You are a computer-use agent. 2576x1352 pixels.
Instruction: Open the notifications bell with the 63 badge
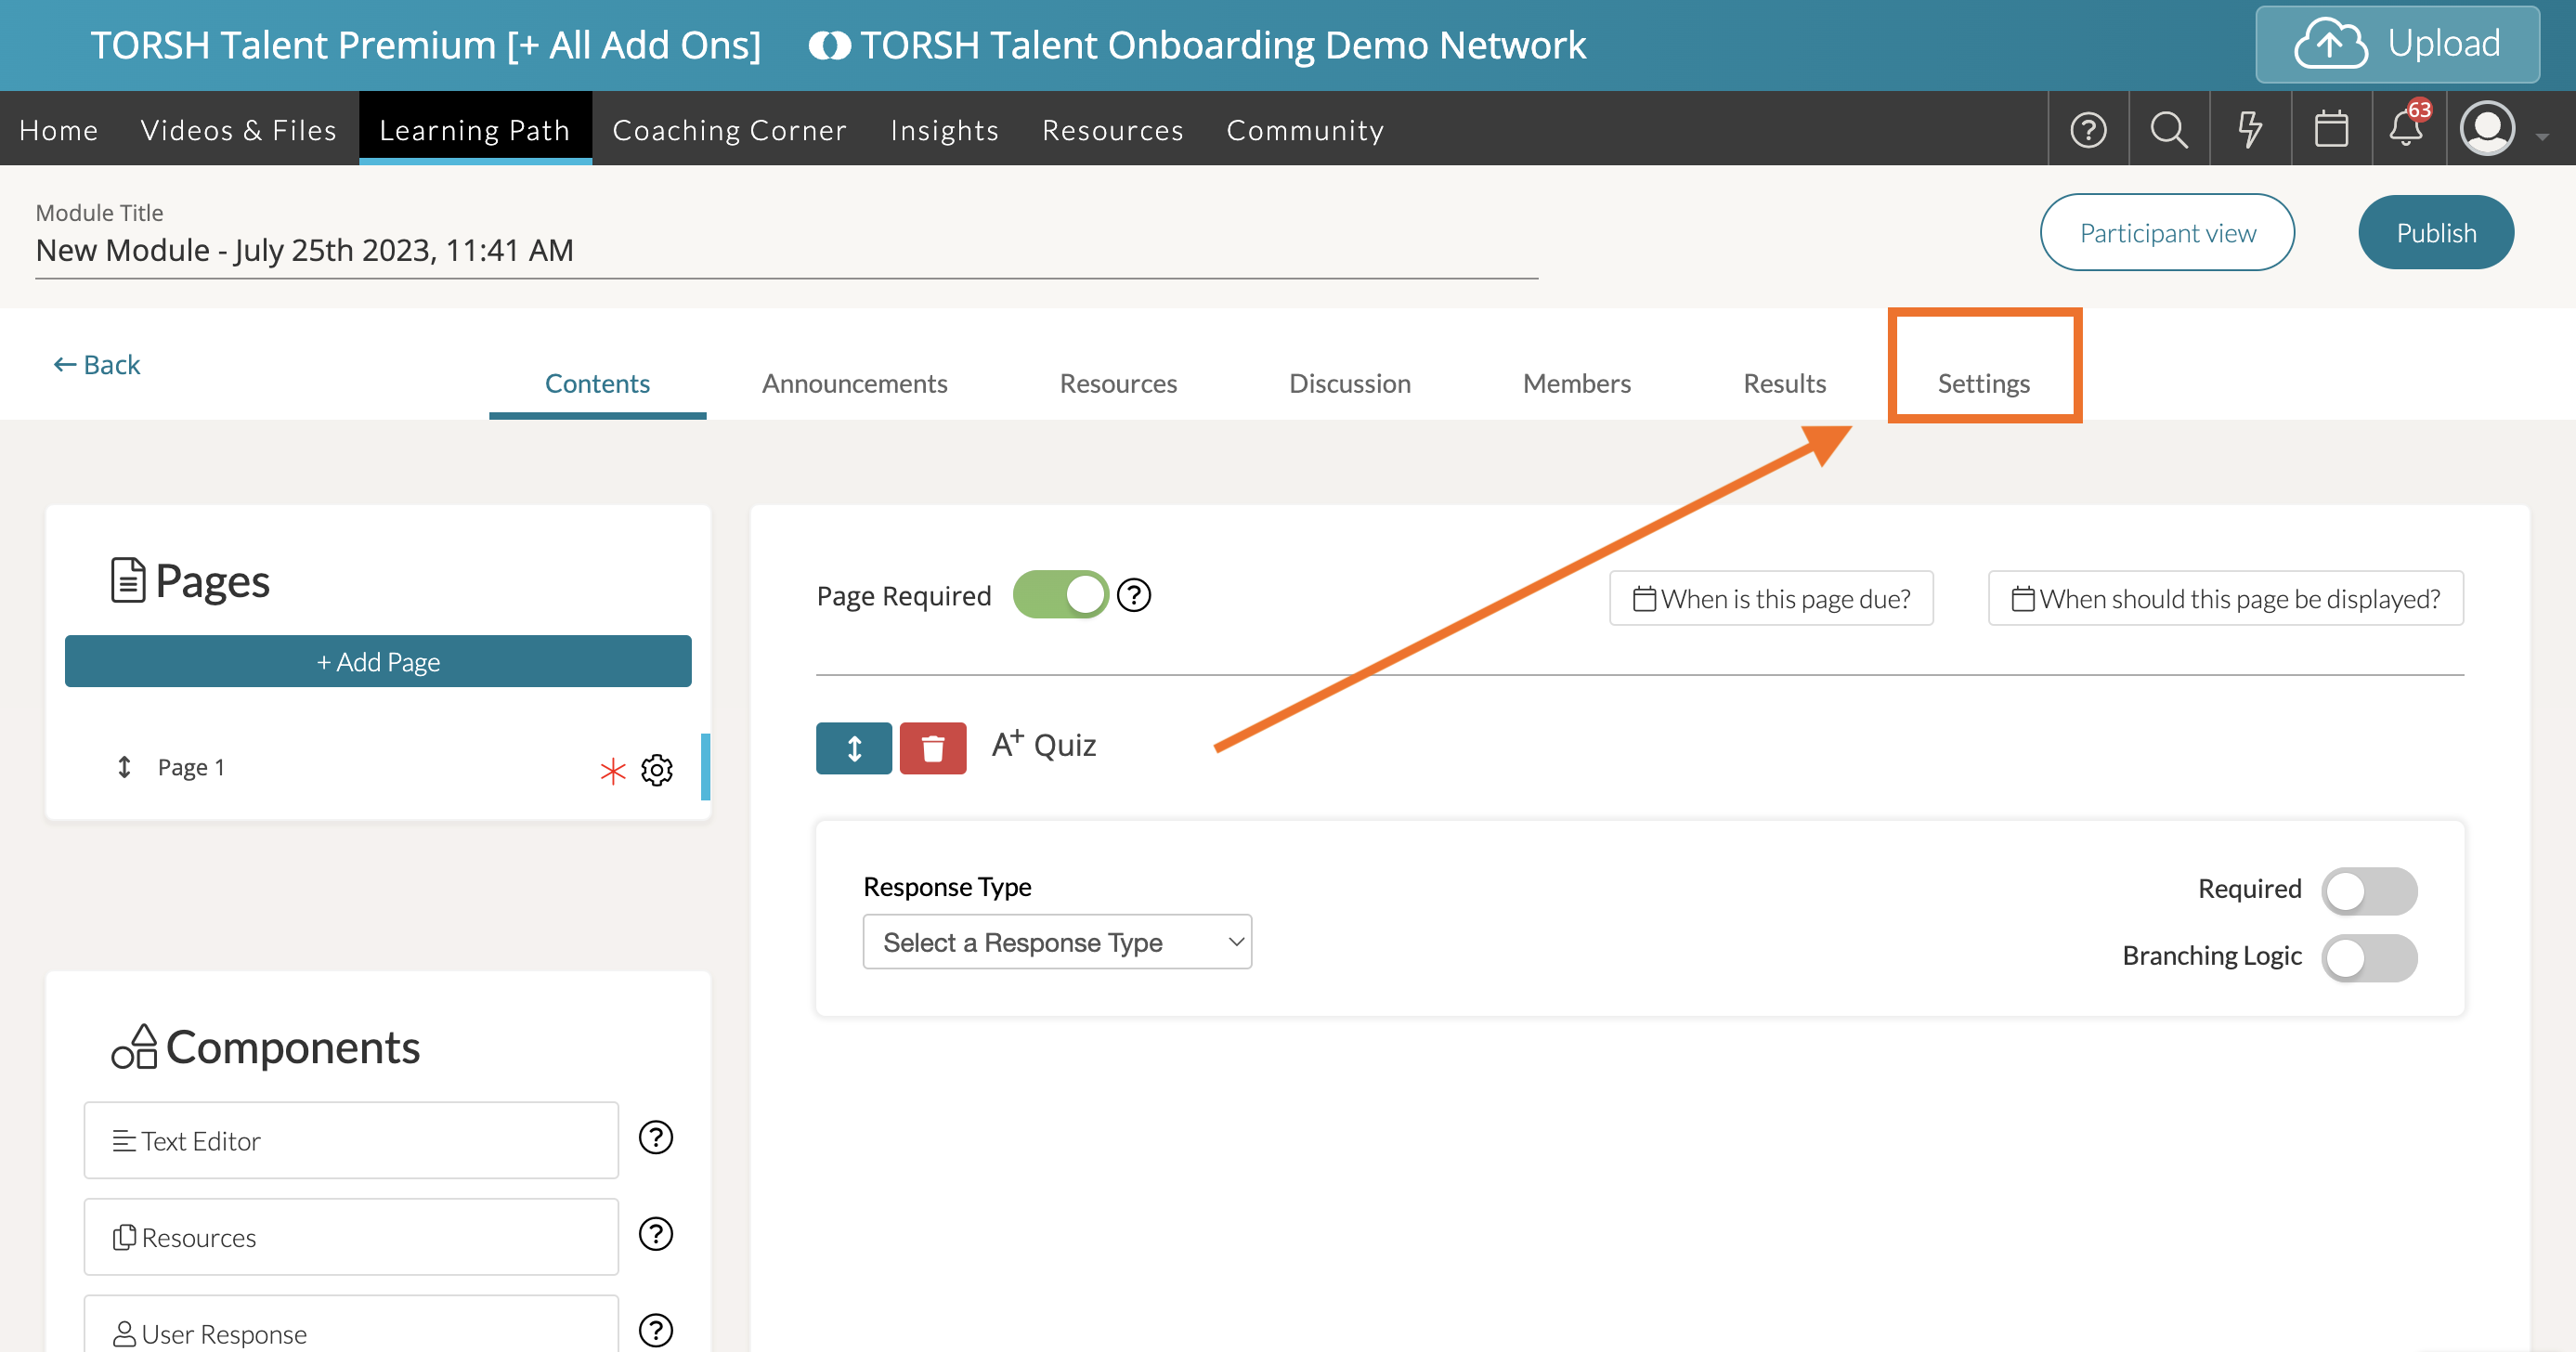click(x=2406, y=130)
